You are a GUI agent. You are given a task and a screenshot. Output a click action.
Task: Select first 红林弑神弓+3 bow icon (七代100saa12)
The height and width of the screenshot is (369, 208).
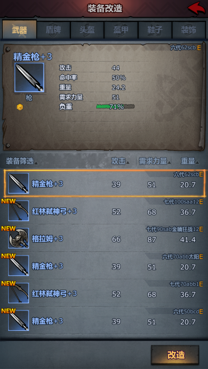coord(19,211)
